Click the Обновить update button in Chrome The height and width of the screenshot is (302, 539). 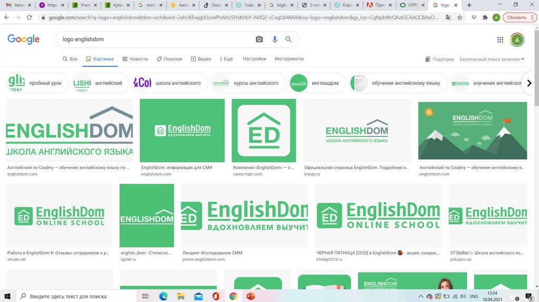click(x=517, y=17)
